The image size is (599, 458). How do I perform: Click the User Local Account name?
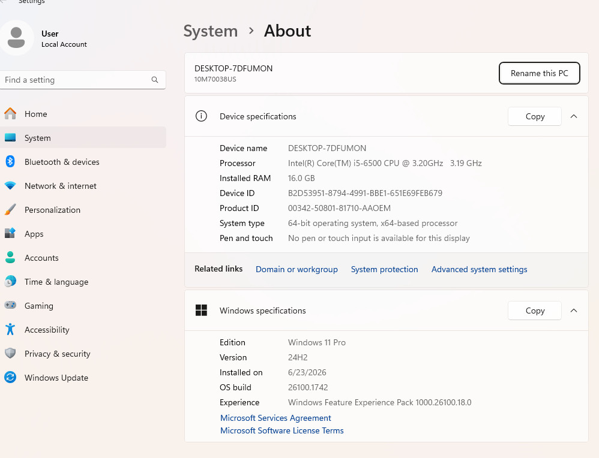(64, 39)
